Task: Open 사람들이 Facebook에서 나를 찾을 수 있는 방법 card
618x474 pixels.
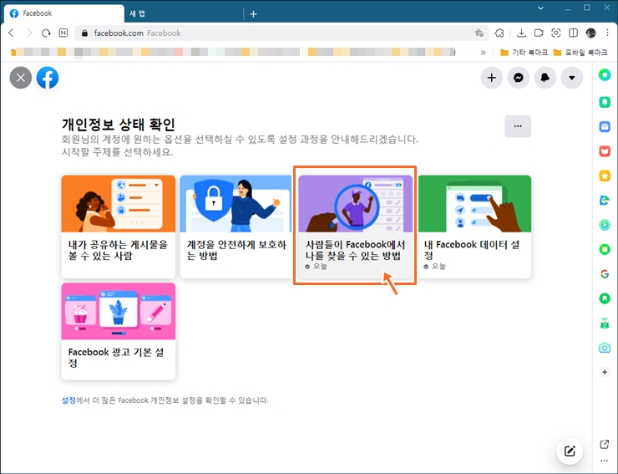Action: point(356,227)
